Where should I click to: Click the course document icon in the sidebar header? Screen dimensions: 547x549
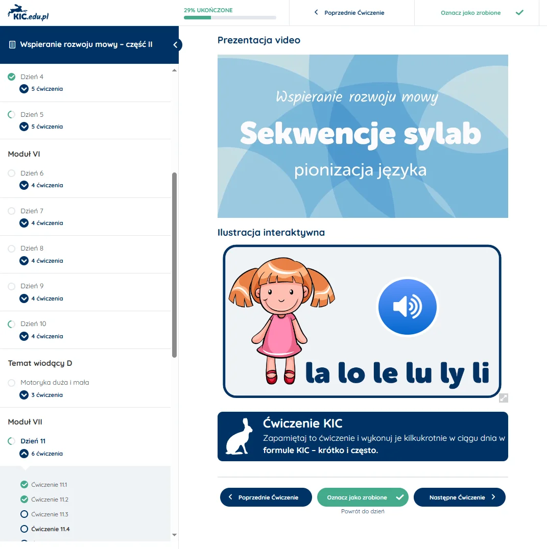[x=12, y=45]
